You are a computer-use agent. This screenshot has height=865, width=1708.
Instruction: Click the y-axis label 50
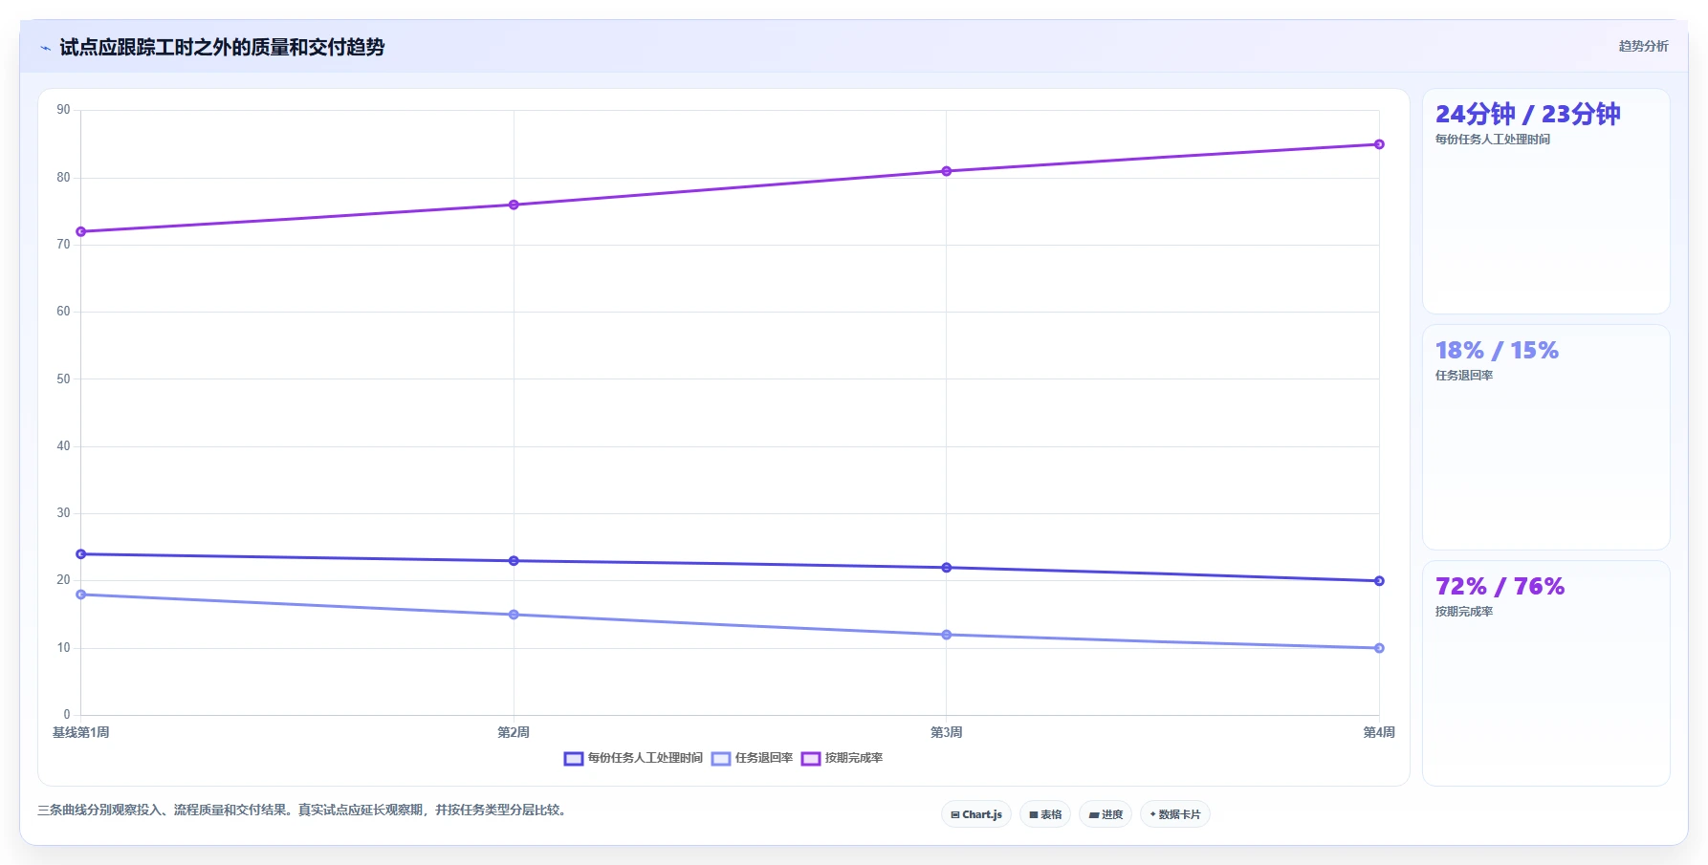(63, 379)
